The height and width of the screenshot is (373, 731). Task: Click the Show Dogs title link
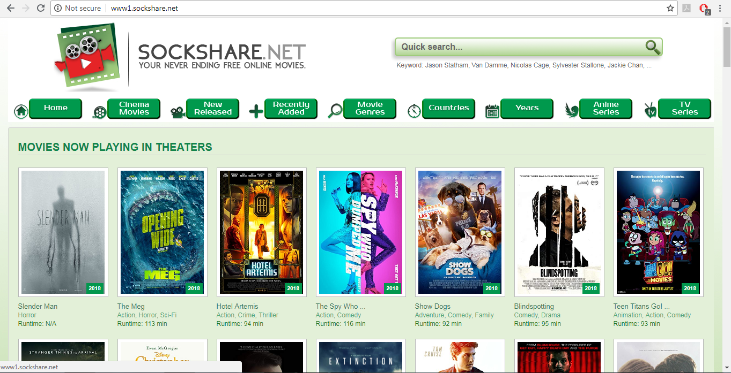point(433,306)
